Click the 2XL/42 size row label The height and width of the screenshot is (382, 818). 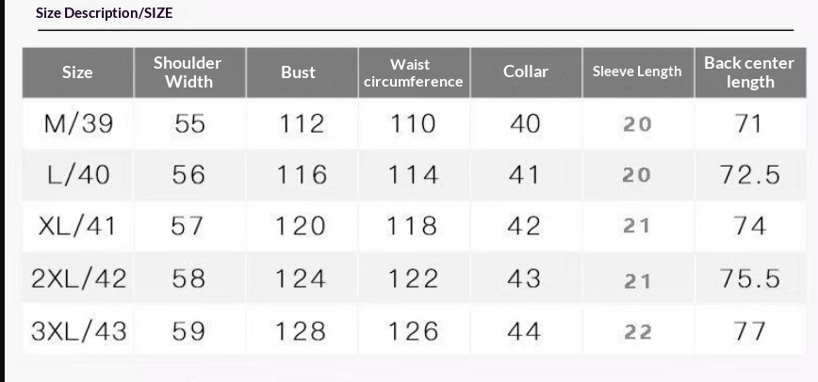tap(79, 279)
